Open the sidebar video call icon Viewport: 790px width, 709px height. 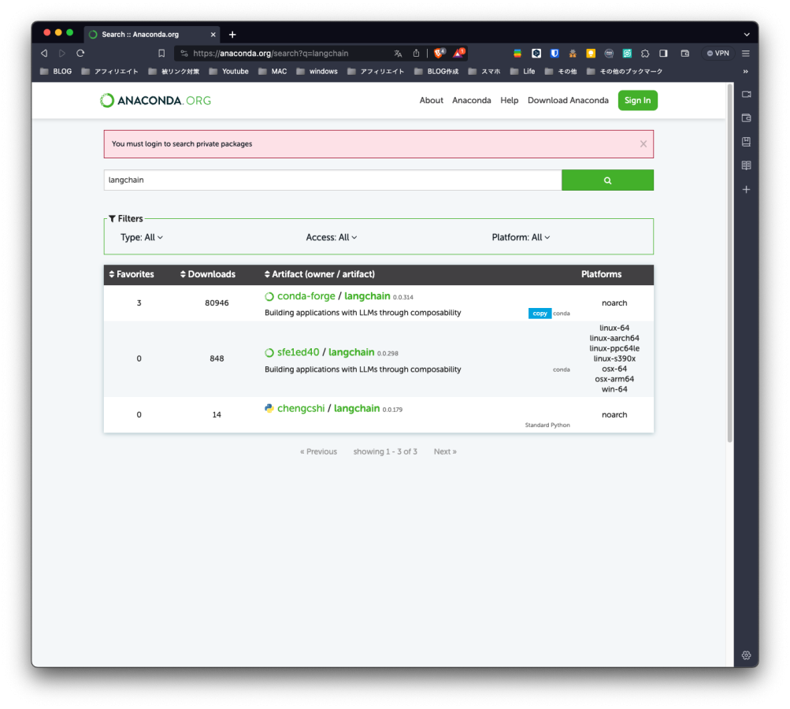click(746, 95)
